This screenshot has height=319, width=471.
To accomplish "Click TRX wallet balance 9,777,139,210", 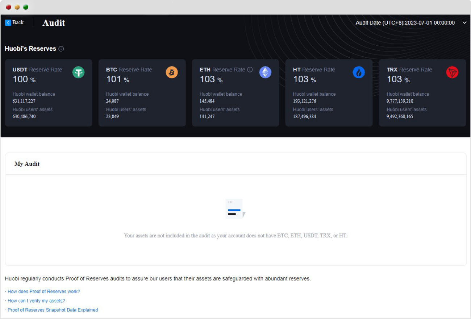I will [400, 101].
